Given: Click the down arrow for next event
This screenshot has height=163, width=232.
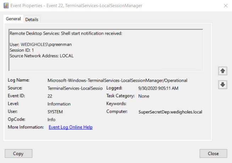Looking at the screenshot, I should click(222, 85).
